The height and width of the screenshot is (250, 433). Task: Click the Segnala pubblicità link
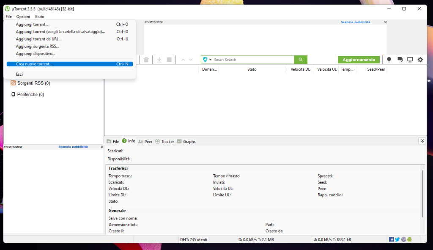[356, 22]
